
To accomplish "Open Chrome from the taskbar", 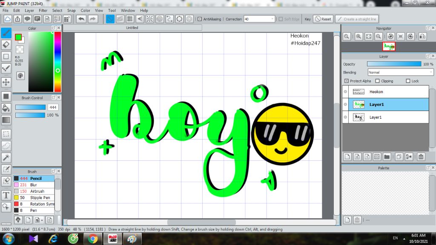I will pos(92,239).
